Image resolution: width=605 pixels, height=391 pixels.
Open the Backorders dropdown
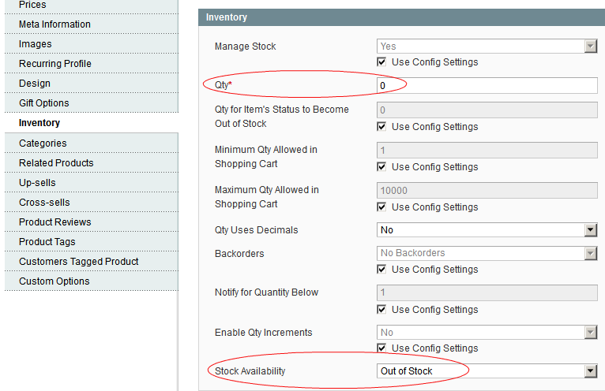tap(487, 253)
